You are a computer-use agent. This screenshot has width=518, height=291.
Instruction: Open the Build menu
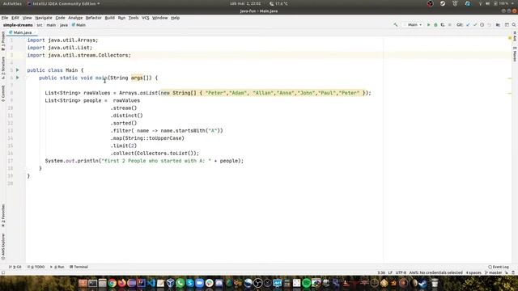point(110,18)
